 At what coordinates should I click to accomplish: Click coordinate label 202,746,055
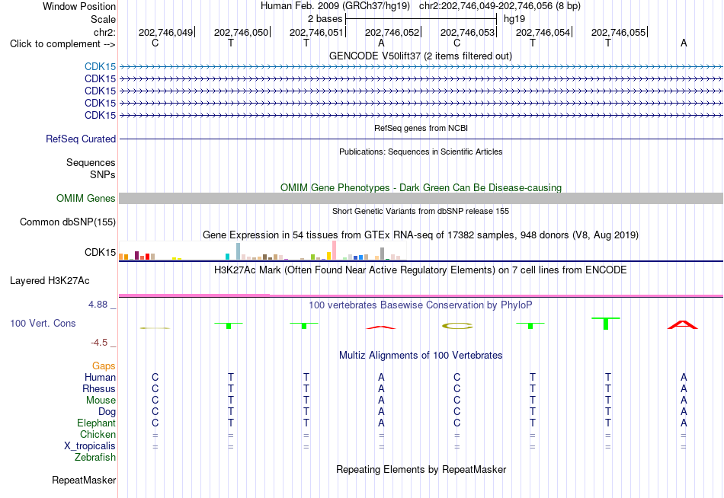click(x=618, y=32)
